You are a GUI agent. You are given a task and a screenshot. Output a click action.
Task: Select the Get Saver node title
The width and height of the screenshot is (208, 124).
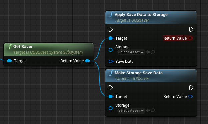coord(23,47)
